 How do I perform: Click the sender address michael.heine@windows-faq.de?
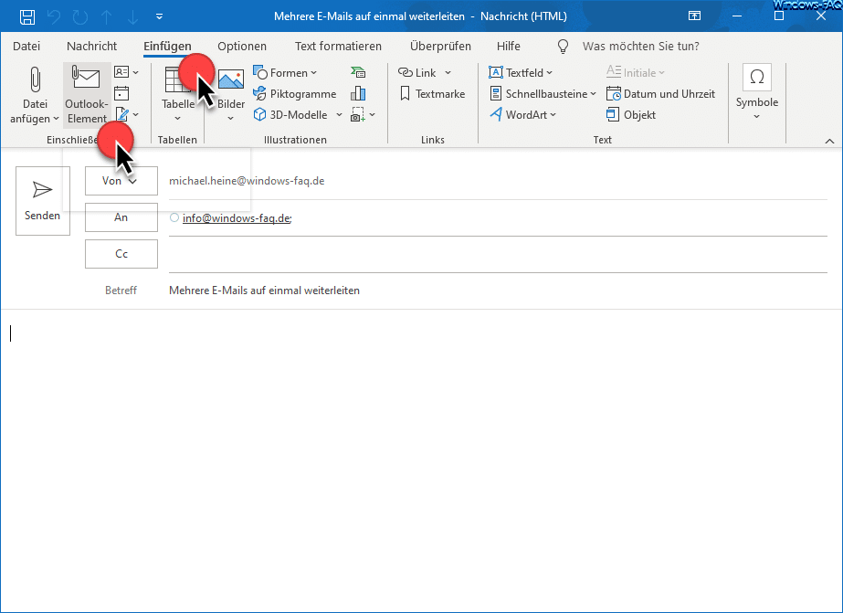pos(247,181)
